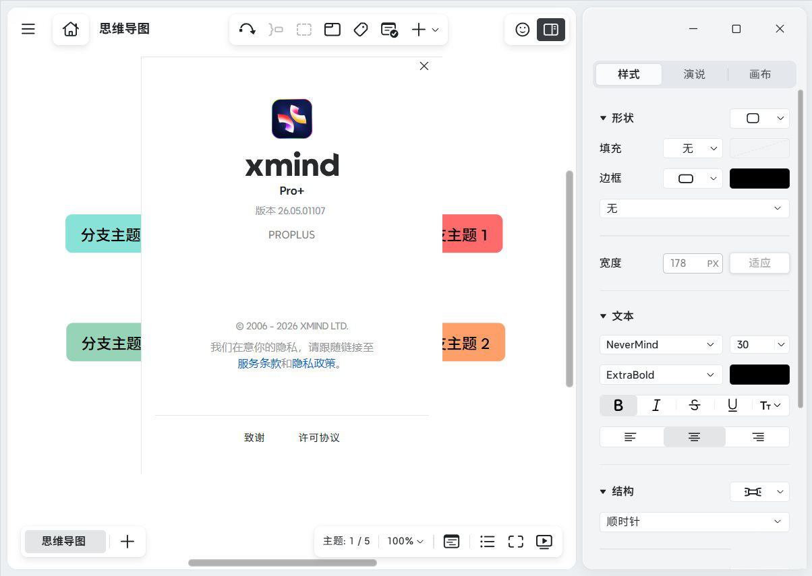Click the 宽度 width input field
The height and width of the screenshot is (576, 812).
(693, 263)
